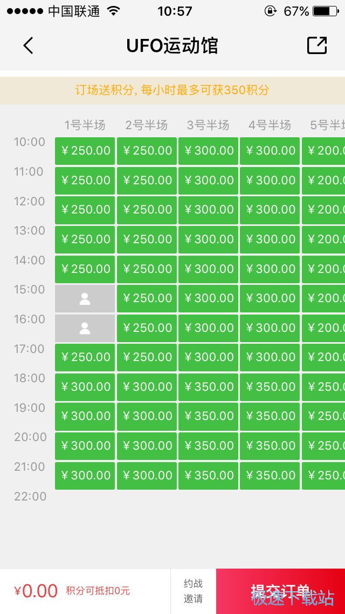This screenshot has height=614, width=345.
Task: Tap the booked slot at 16:00
Action: point(85,328)
